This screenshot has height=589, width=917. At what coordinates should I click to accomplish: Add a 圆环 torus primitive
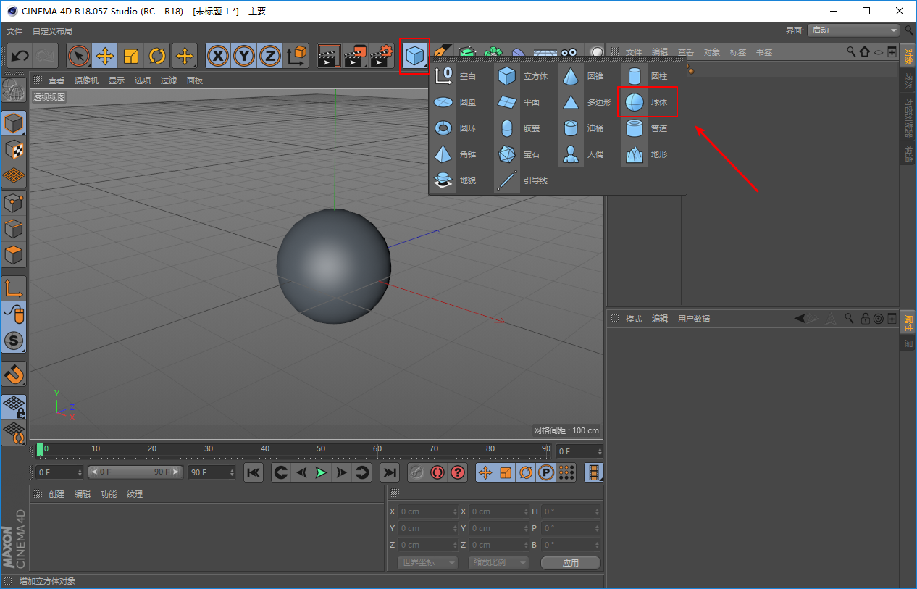pos(456,128)
